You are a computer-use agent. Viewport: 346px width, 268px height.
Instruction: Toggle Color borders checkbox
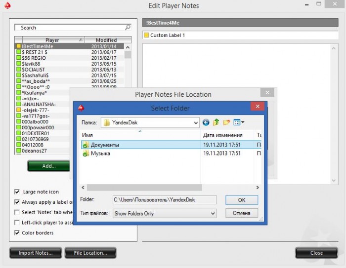tap(17, 233)
